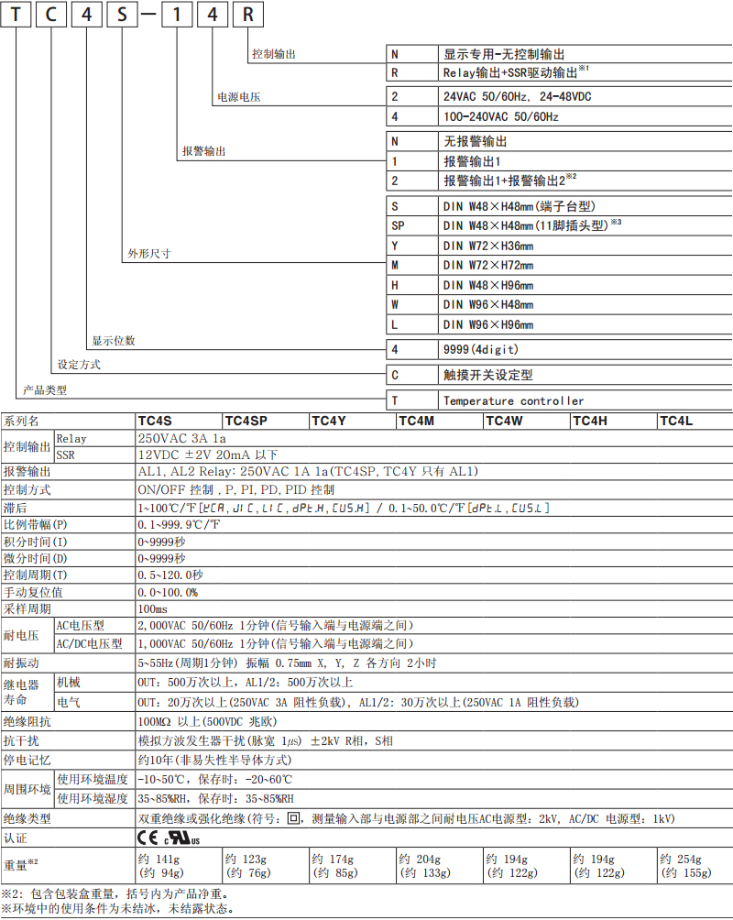
Task: Select the text "显示专用-无控制输出"
Action: [504, 55]
